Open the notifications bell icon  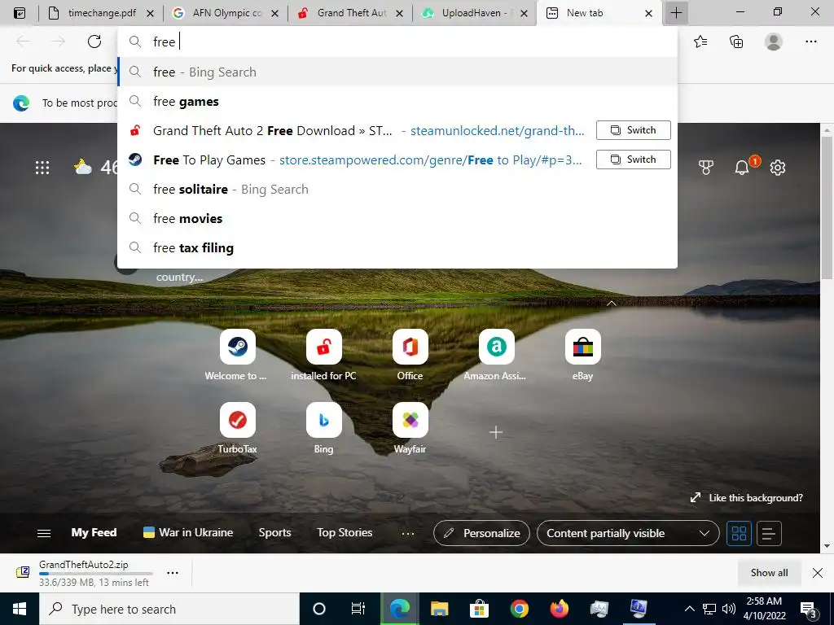point(742,168)
